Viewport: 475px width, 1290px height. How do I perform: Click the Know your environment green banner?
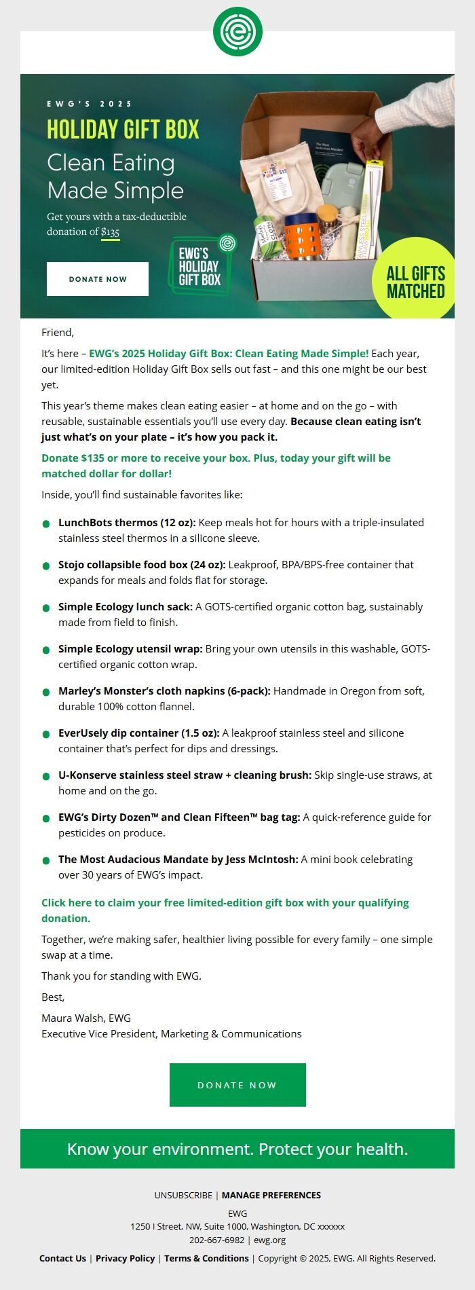coord(237,1149)
